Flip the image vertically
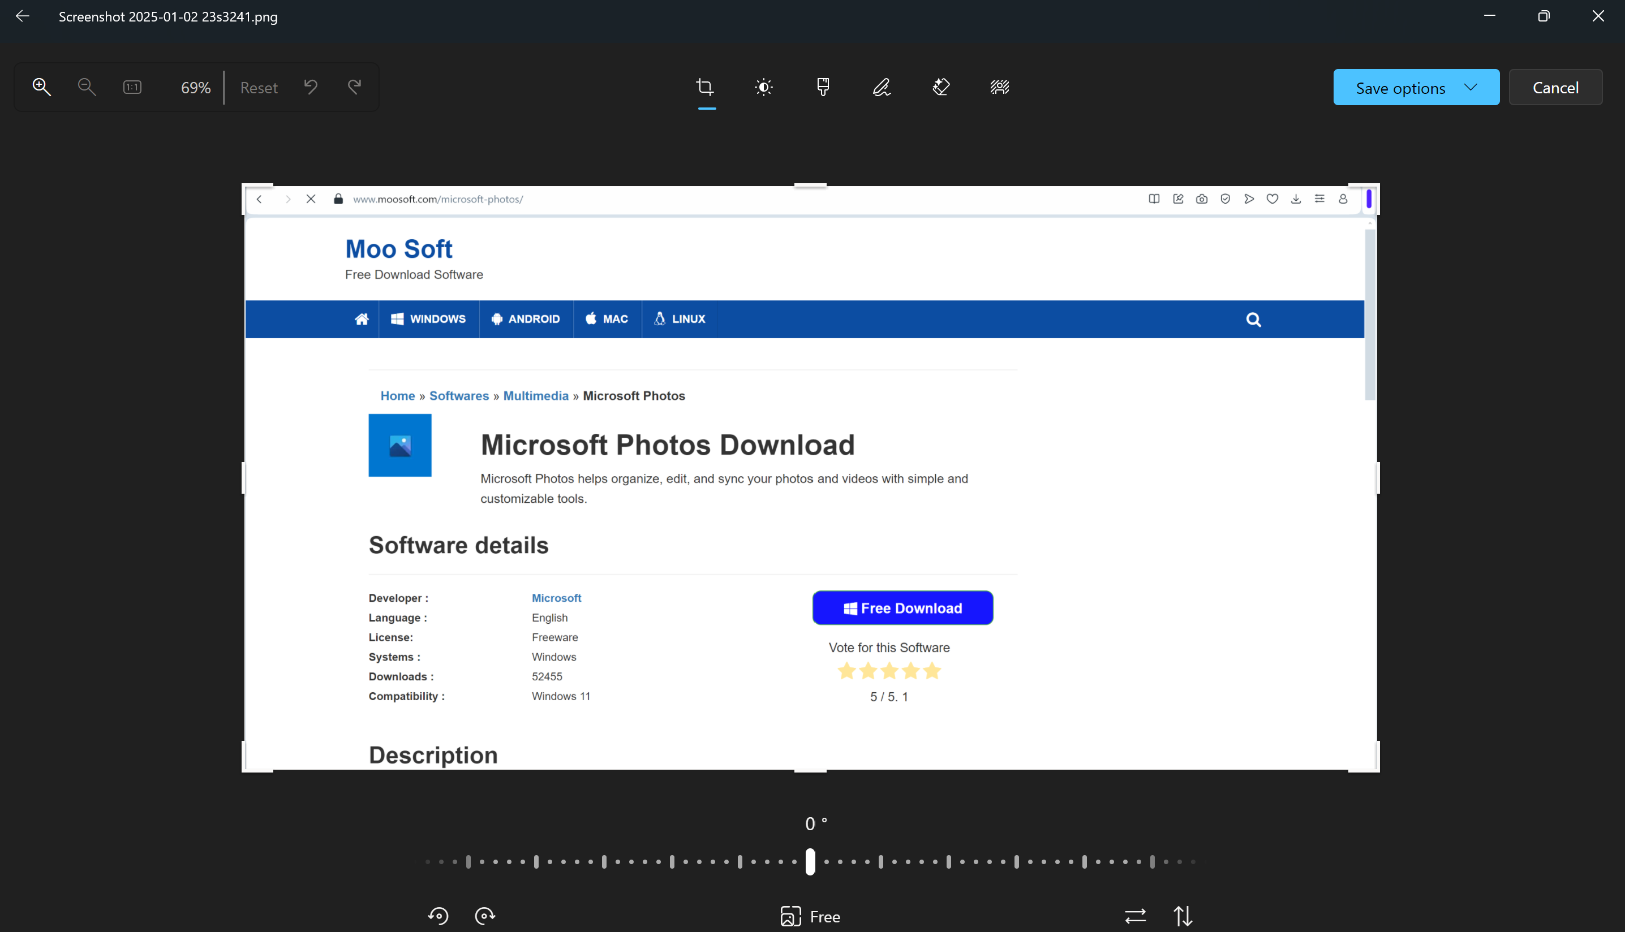This screenshot has width=1625, height=932. (x=1183, y=916)
